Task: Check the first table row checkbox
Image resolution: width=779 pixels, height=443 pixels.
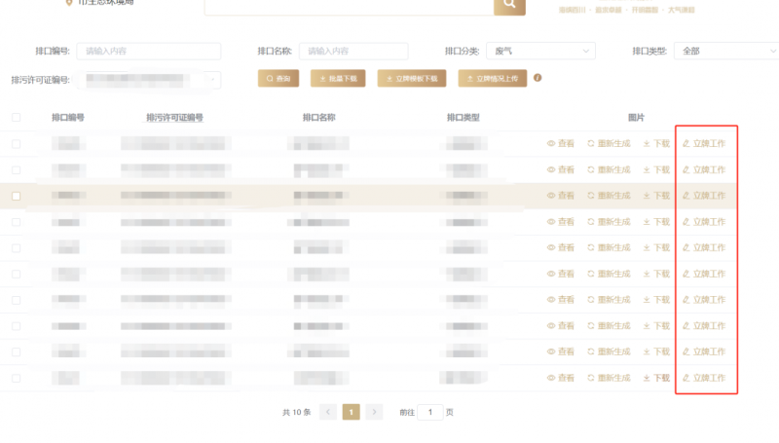Action: (x=16, y=144)
